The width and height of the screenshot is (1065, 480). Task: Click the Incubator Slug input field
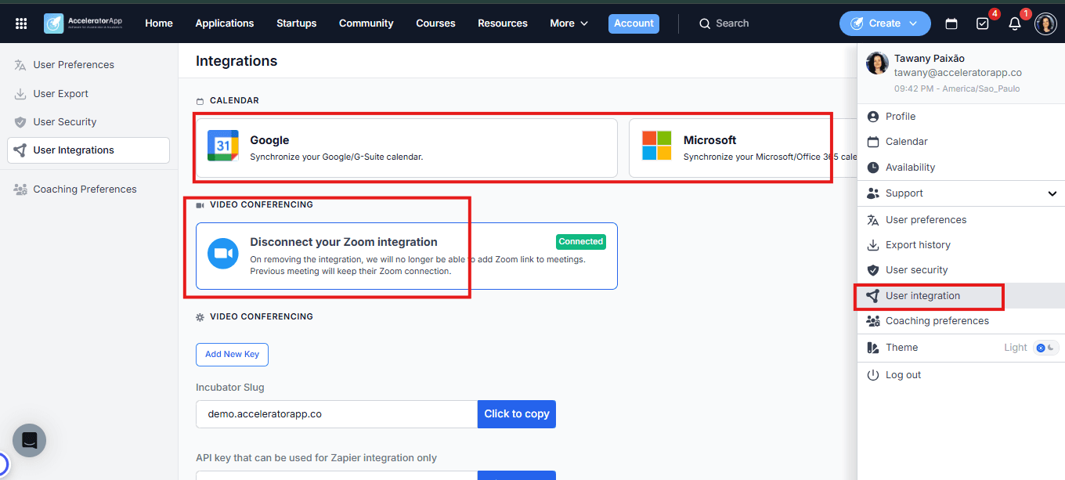tap(337, 414)
